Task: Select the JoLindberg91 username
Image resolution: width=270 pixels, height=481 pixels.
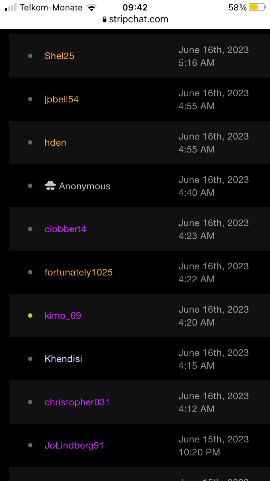Action: (x=74, y=445)
